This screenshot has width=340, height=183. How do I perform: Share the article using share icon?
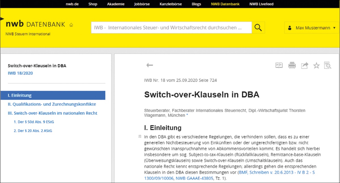[304, 65]
